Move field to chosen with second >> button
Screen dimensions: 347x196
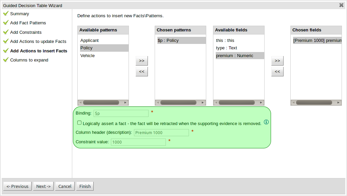(277, 61)
